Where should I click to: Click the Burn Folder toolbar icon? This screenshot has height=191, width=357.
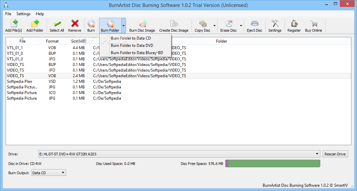(110, 23)
